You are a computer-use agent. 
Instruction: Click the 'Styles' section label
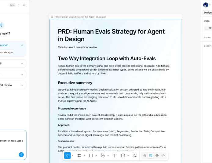(207, 37)
